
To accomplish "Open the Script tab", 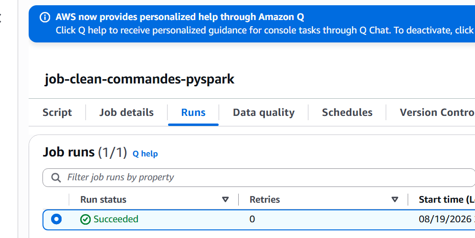I will 57,113.
